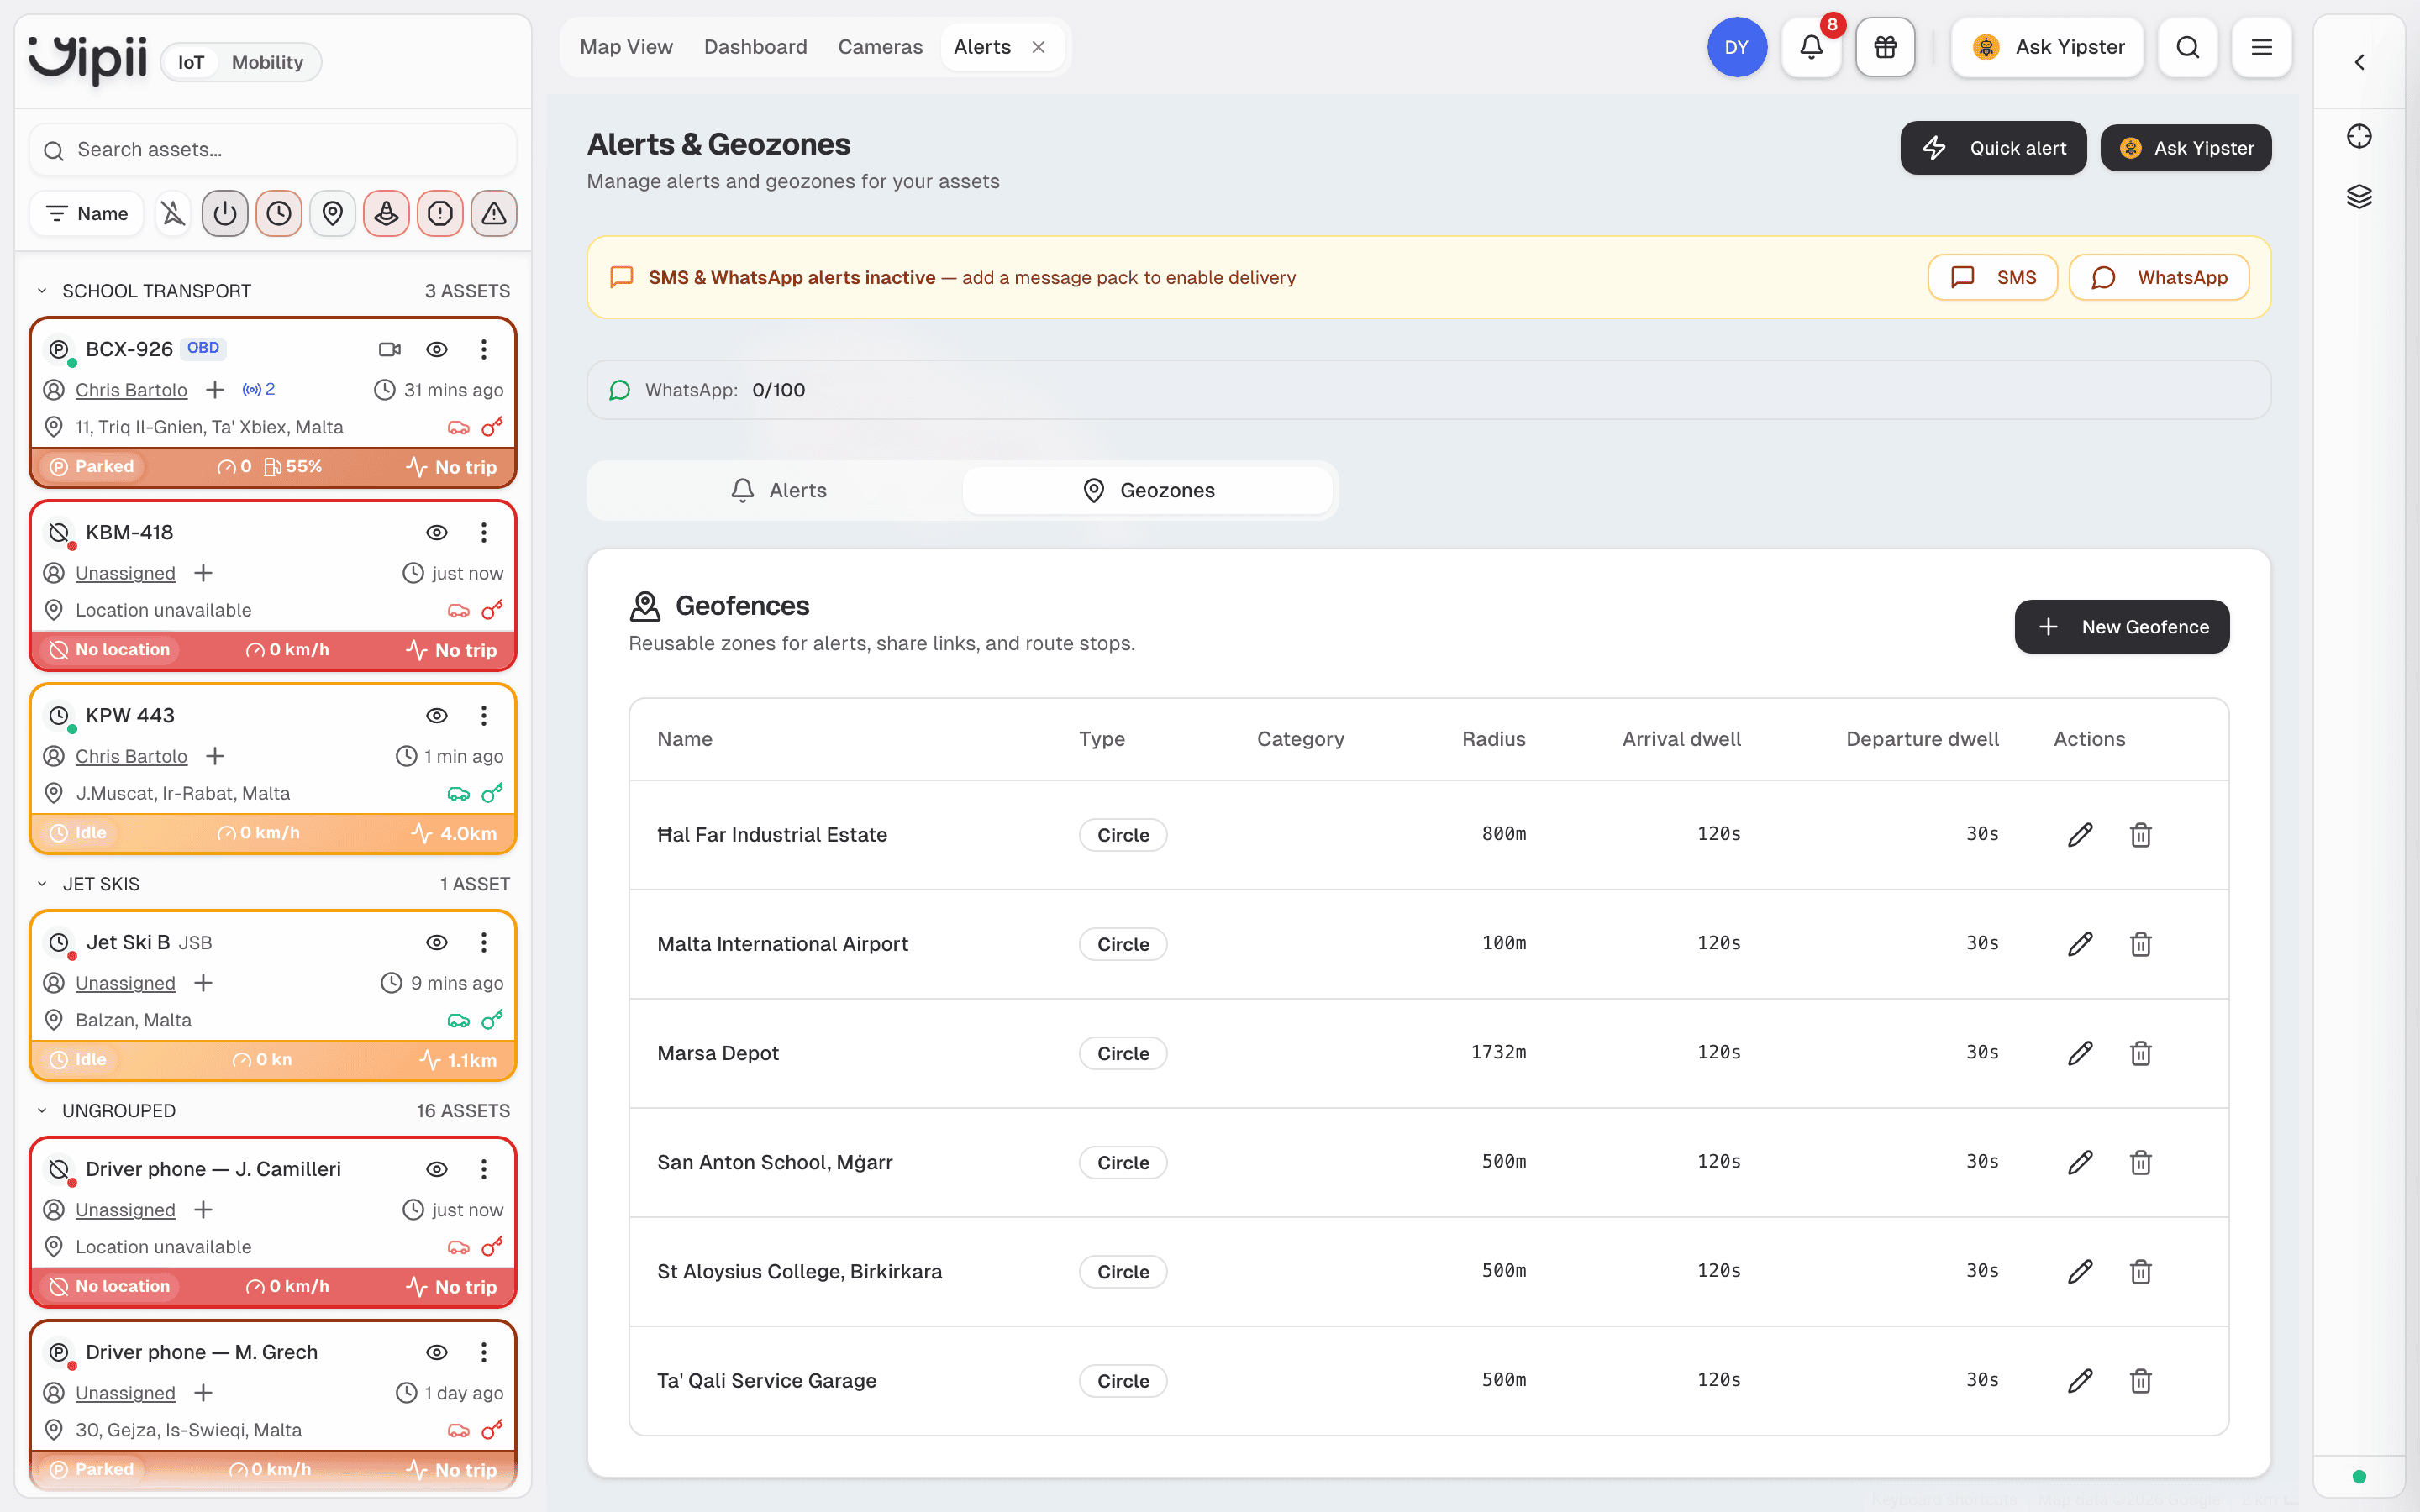2420x1512 pixels.
Task: Open the Chris Bartolo link on BCX-926
Action: point(131,390)
